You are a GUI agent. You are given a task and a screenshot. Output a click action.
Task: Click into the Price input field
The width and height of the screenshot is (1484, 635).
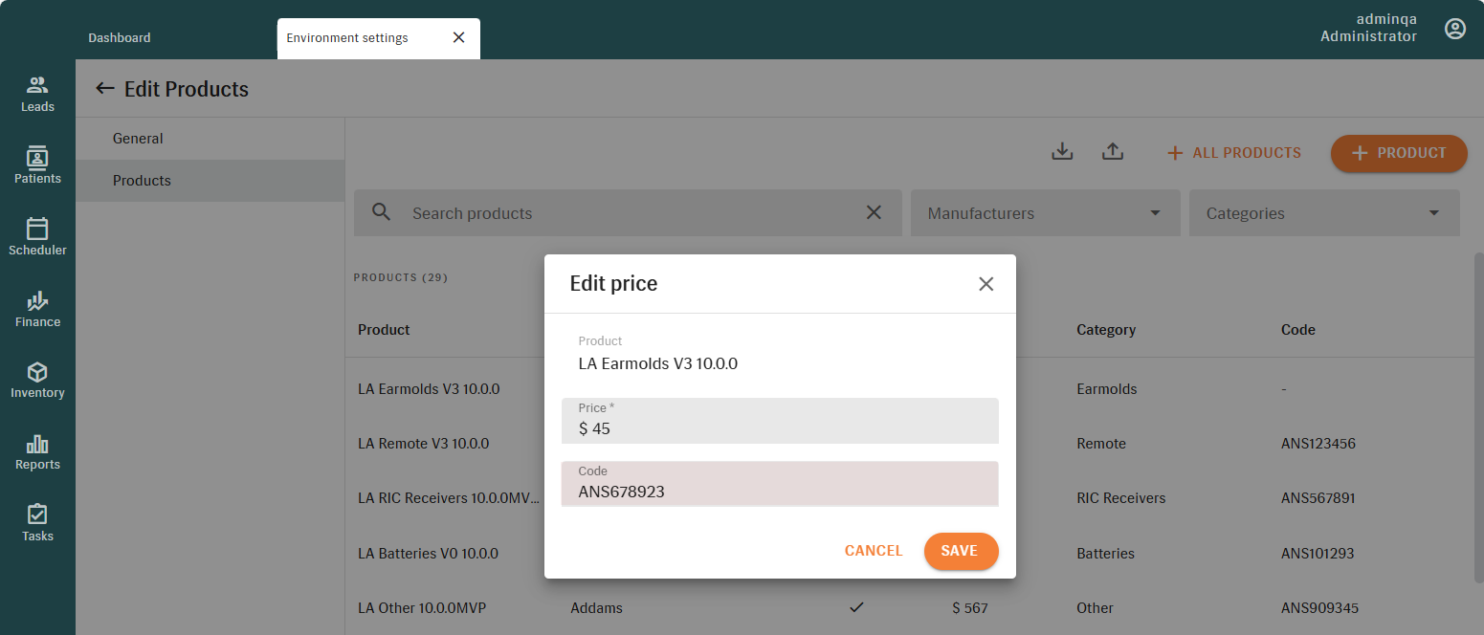[779, 428]
